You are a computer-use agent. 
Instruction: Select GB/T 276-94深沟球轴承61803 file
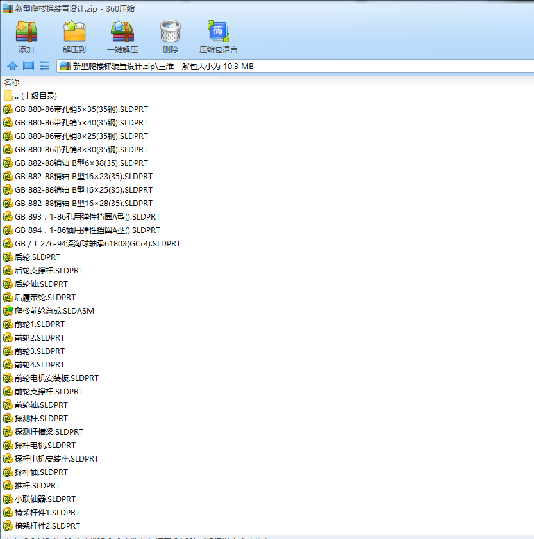[x=92, y=243]
